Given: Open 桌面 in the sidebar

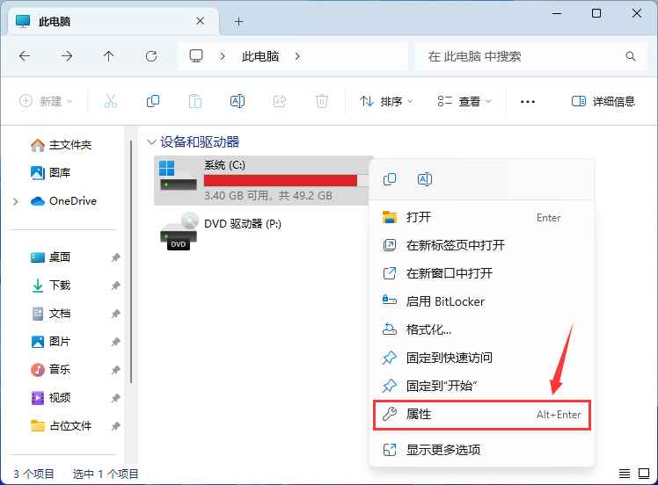Looking at the screenshot, I should point(51,257).
